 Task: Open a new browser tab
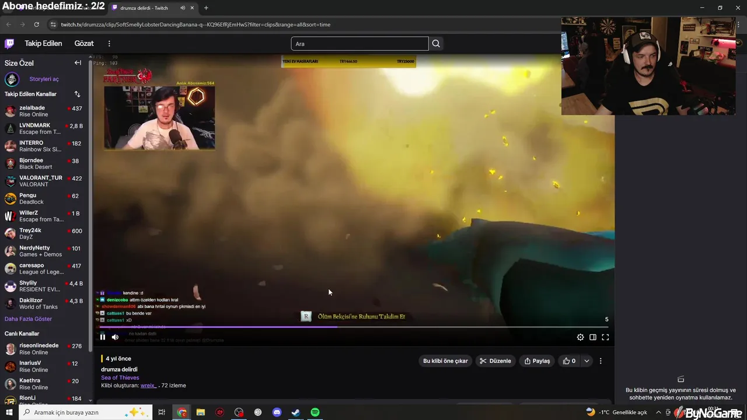(206, 8)
